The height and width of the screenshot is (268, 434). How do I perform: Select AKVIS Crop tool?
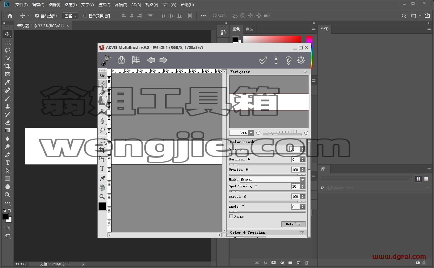(102, 150)
